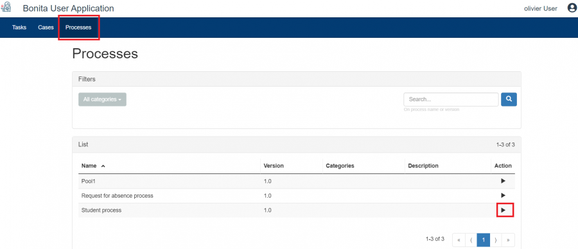The width and height of the screenshot is (578, 249).
Task: Go to last page of results
Action: 509,240
